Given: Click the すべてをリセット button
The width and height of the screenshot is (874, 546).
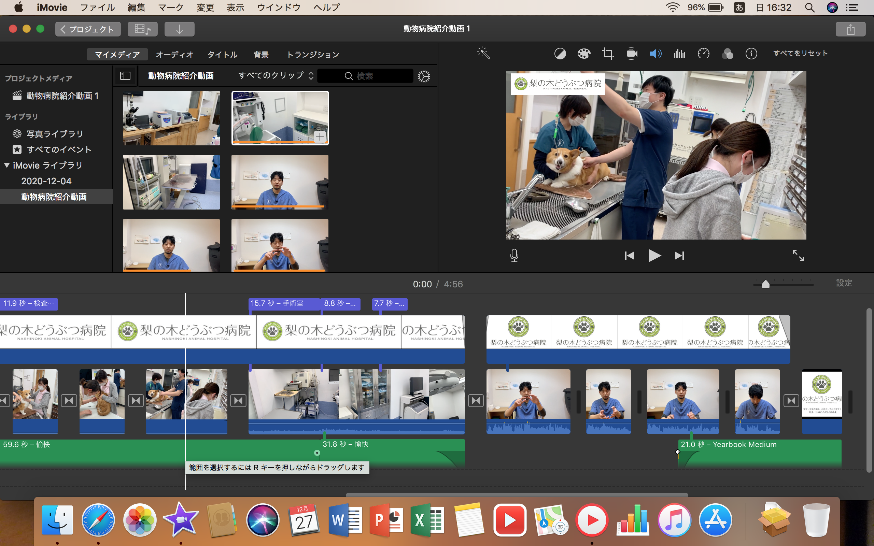Looking at the screenshot, I should point(800,54).
